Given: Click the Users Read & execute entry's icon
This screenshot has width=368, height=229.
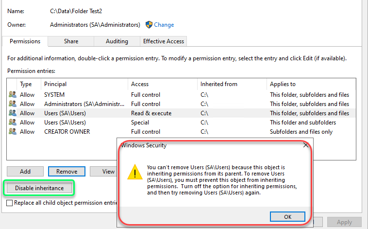Looking at the screenshot, I should click(13, 113).
